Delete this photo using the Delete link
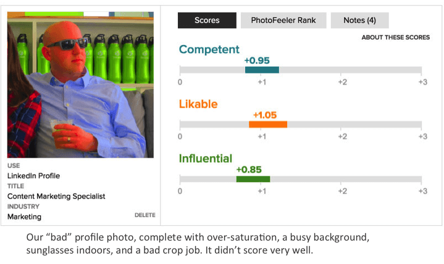 pos(145,215)
